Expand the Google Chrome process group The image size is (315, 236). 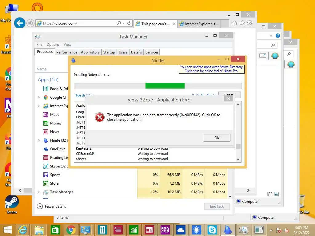point(39,97)
